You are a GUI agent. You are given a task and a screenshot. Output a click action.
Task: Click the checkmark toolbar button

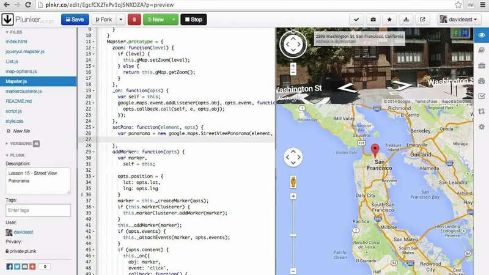tap(356, 20)
